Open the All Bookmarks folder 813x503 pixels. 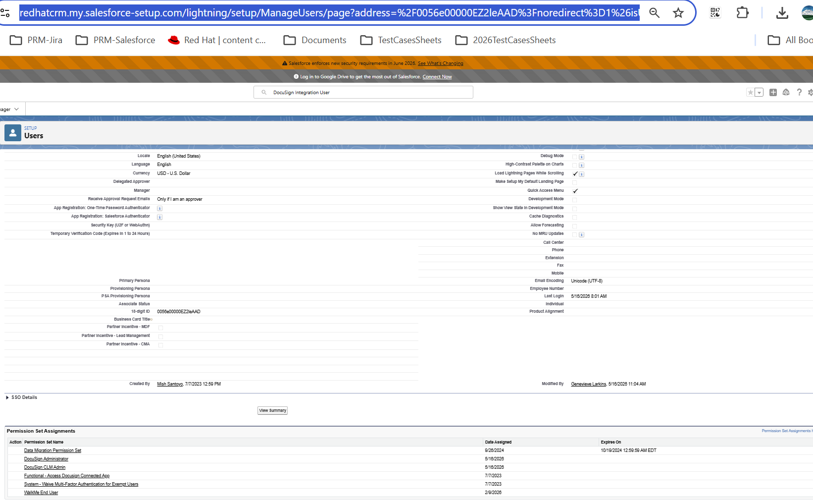click(790, 40)
